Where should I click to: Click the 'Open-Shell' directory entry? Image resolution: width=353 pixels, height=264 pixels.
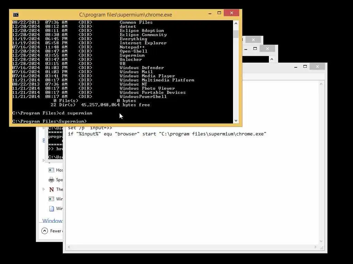click(133, 51)
